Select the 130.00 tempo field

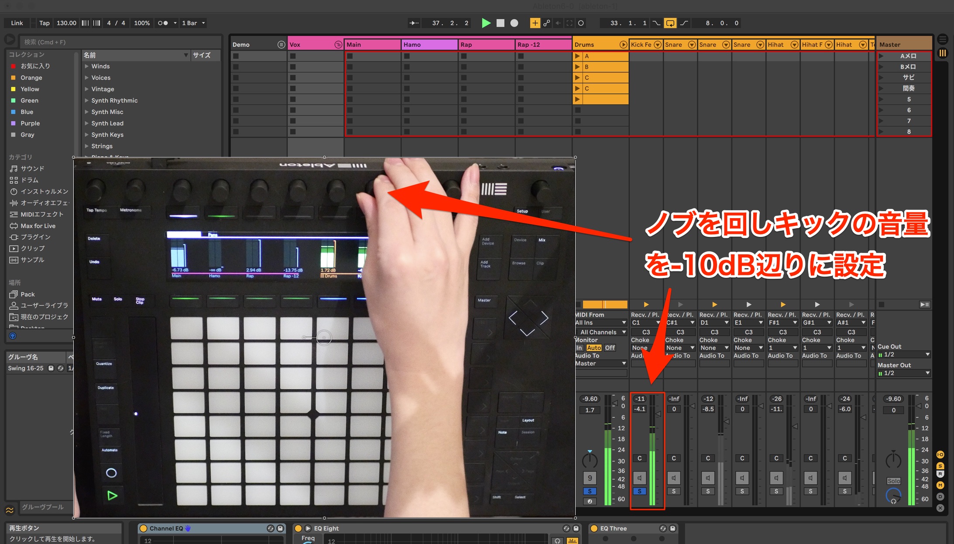(x=66, y=23)
